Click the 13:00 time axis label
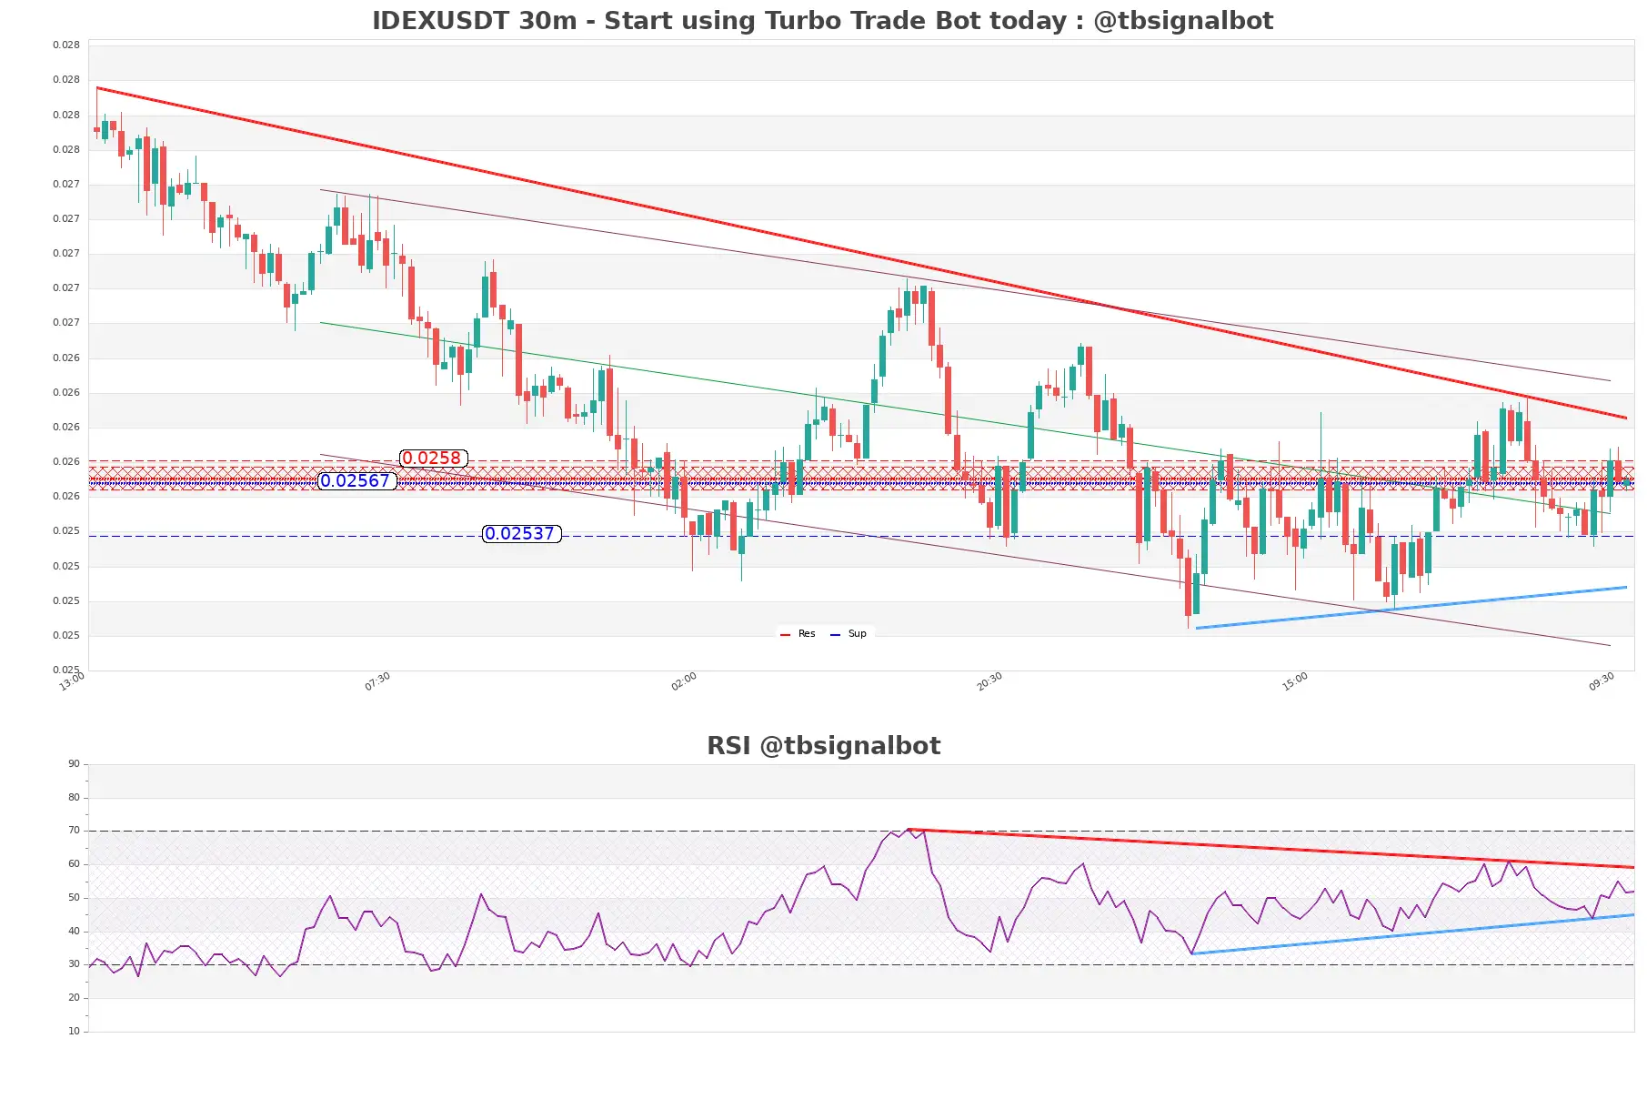The width and height of the screenshot is (1647, 1099). (x=72, y=681)
